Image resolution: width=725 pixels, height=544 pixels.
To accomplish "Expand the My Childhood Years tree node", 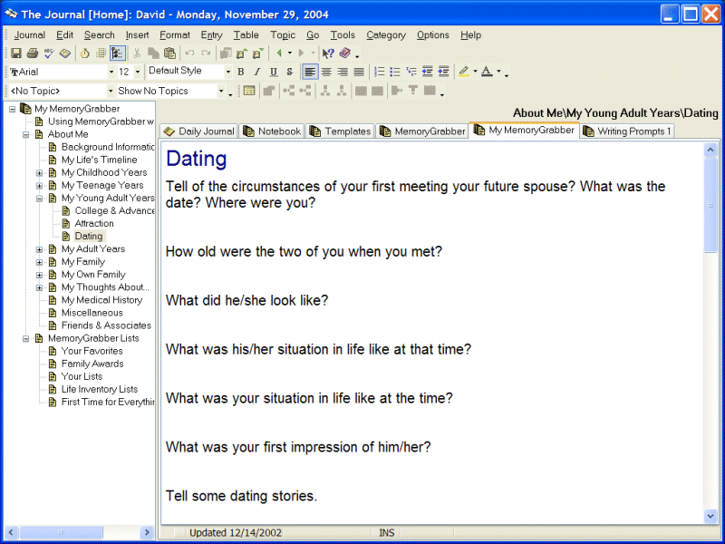I will (x=39, y=172).
